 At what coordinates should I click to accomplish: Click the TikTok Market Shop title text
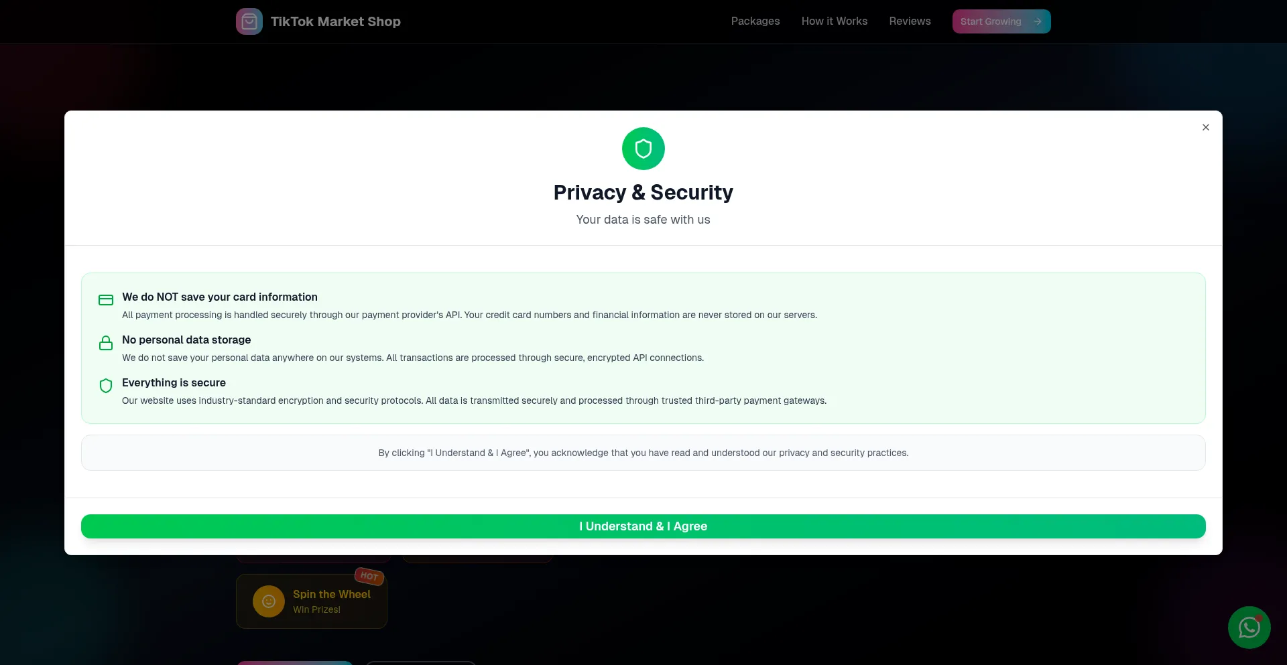(336, 21)
